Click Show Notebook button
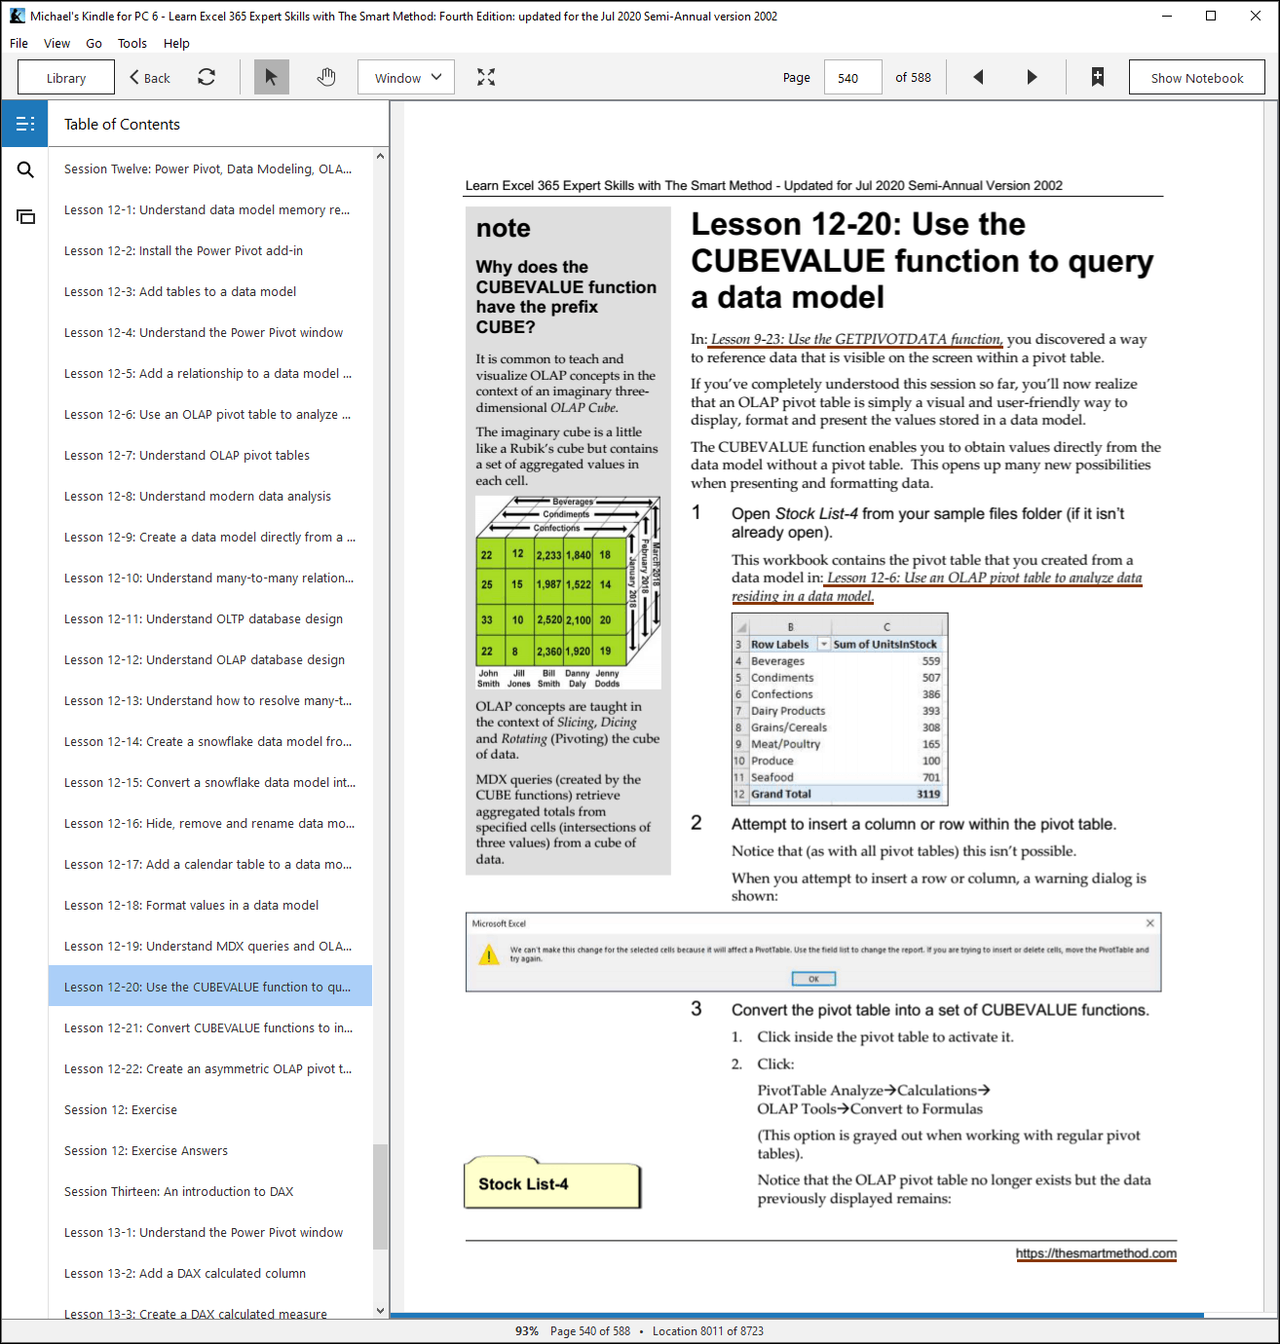 click(x=1197, y=77)
